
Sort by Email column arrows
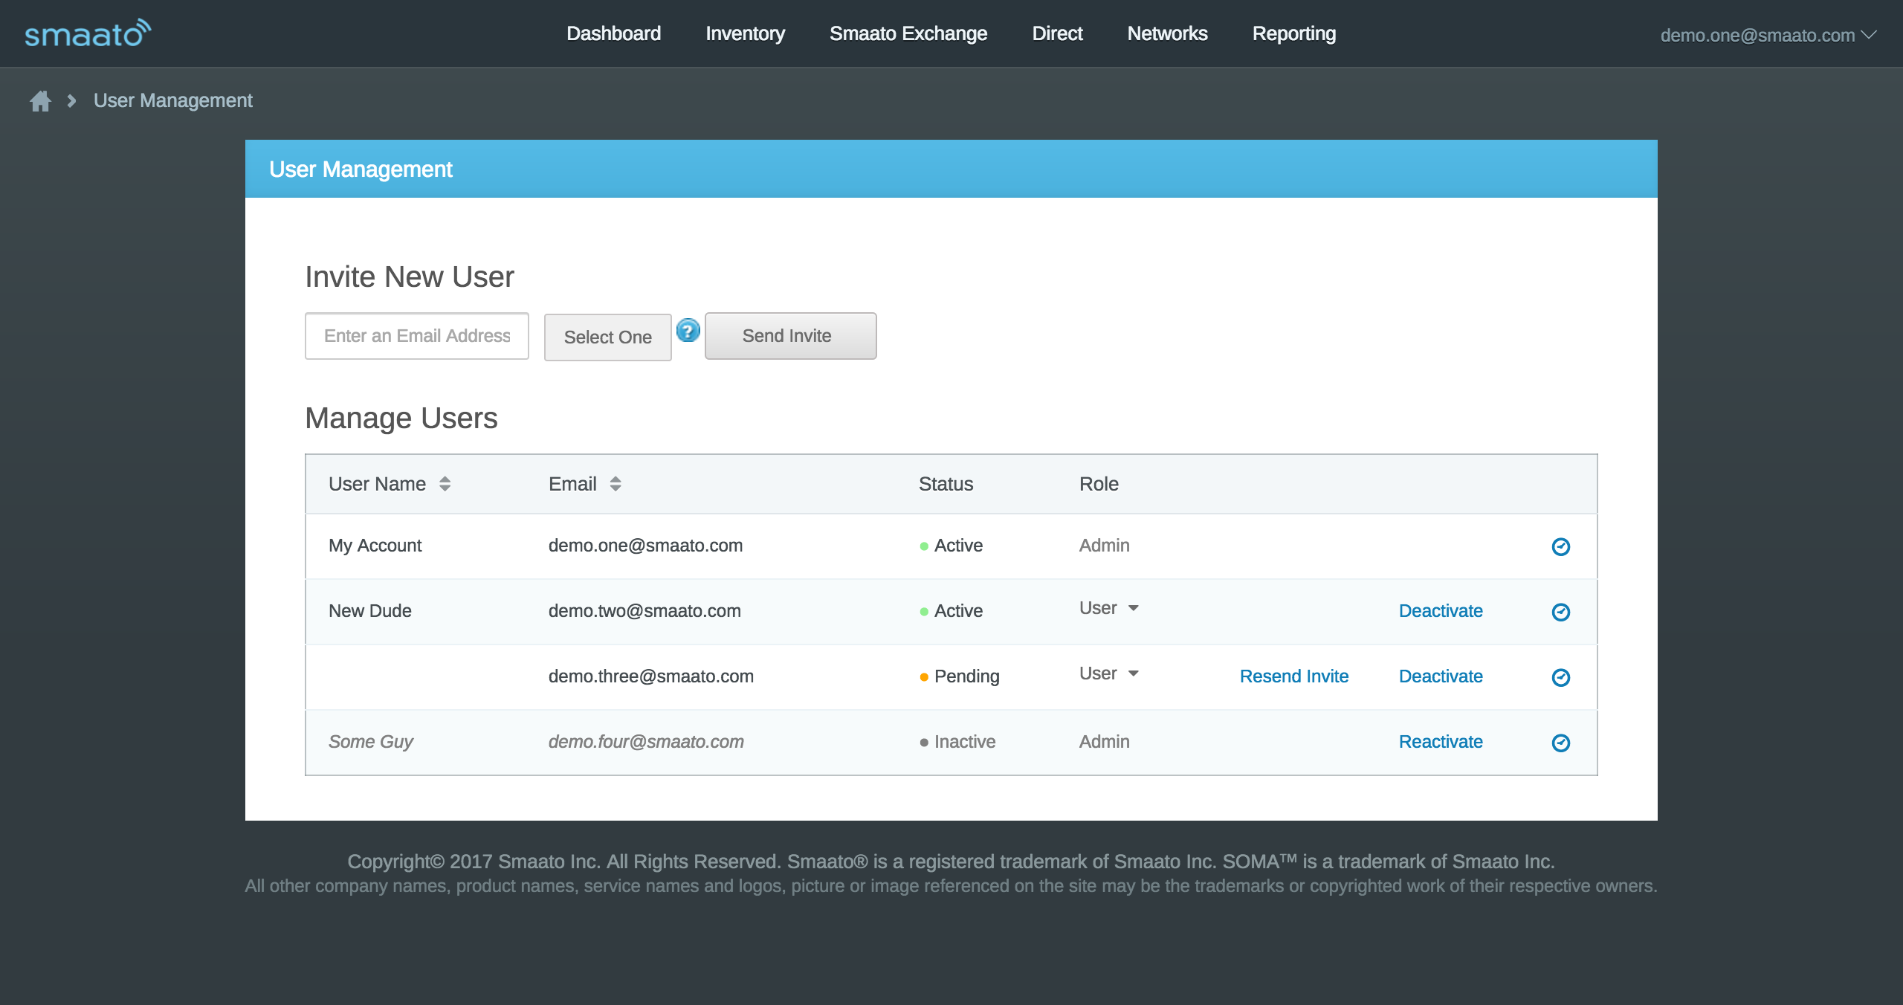[615, 484]
